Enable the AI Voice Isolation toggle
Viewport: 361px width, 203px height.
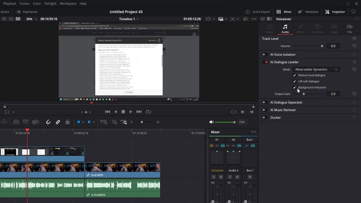coord(265,55)
